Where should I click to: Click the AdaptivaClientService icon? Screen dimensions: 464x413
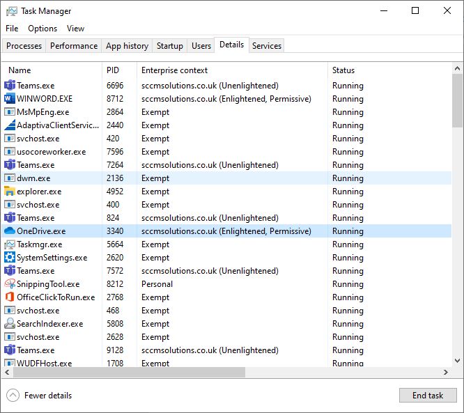pyautogui.click(x=10, y=125)
